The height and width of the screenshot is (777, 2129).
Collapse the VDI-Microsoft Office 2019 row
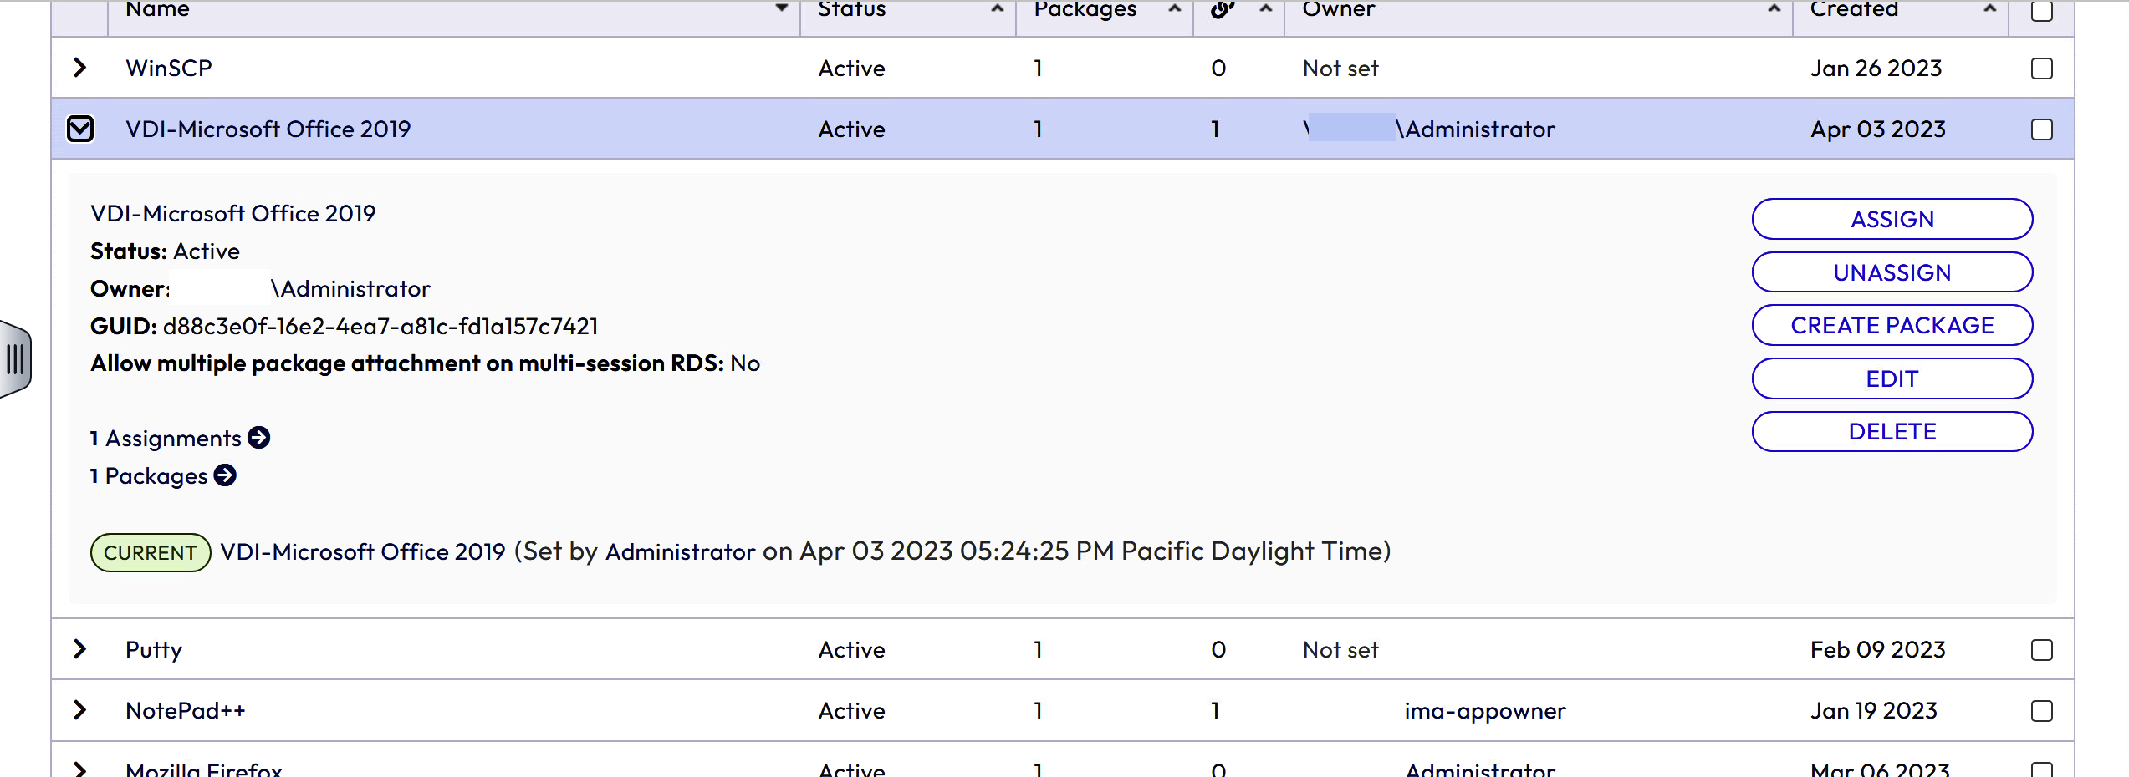[x=80, y=129]
